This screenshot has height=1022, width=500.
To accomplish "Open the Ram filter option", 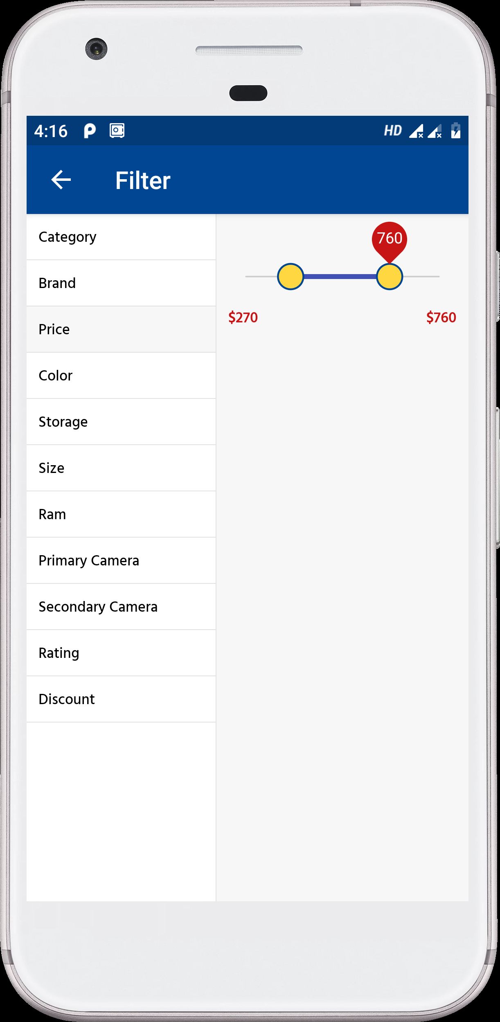I will coord(121,514).
